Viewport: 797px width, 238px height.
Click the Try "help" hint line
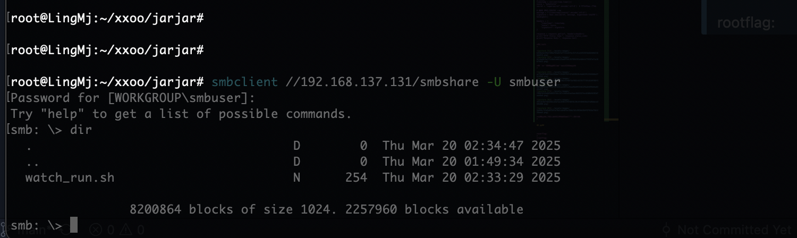tap(181, 114)
